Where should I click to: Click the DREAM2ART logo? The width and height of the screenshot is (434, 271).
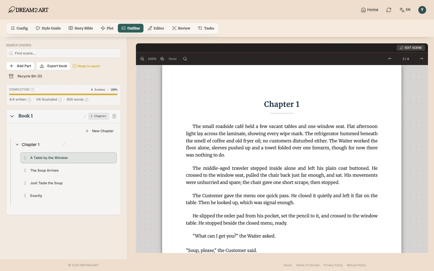[x=28, y=10]
